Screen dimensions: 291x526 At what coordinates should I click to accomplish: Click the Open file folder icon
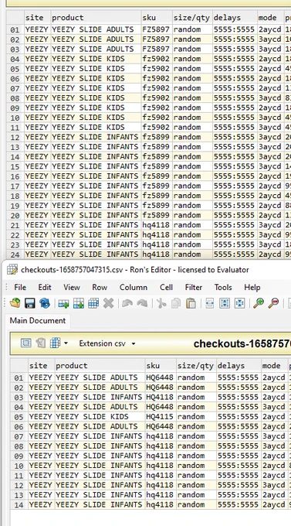(15, 303)
